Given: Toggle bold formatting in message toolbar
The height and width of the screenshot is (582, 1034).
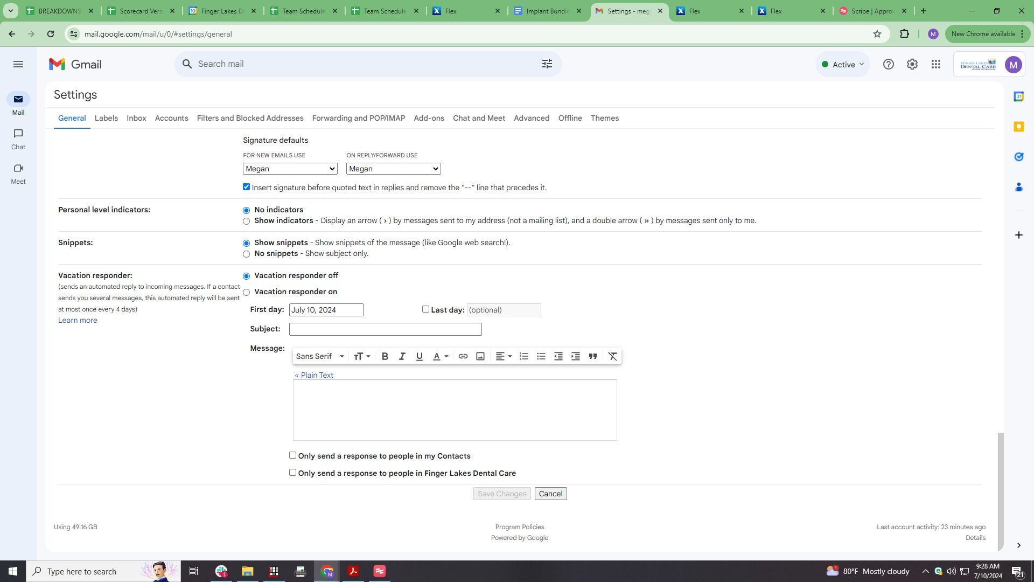Looking at the screenshot, I should click(385, 356).
